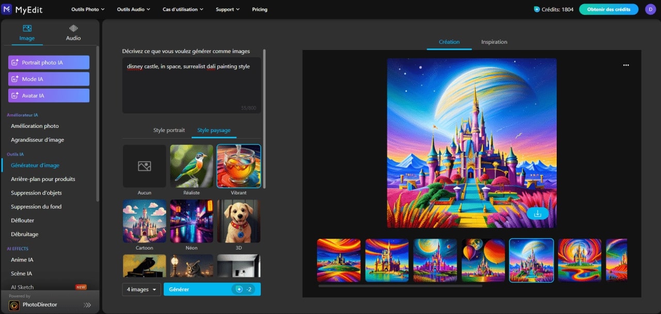661x314 pixels.
Task: Expand the Outils Photo menu
Action: 87,9
